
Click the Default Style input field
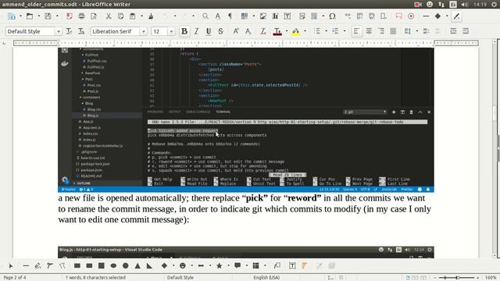pos(30,31)
